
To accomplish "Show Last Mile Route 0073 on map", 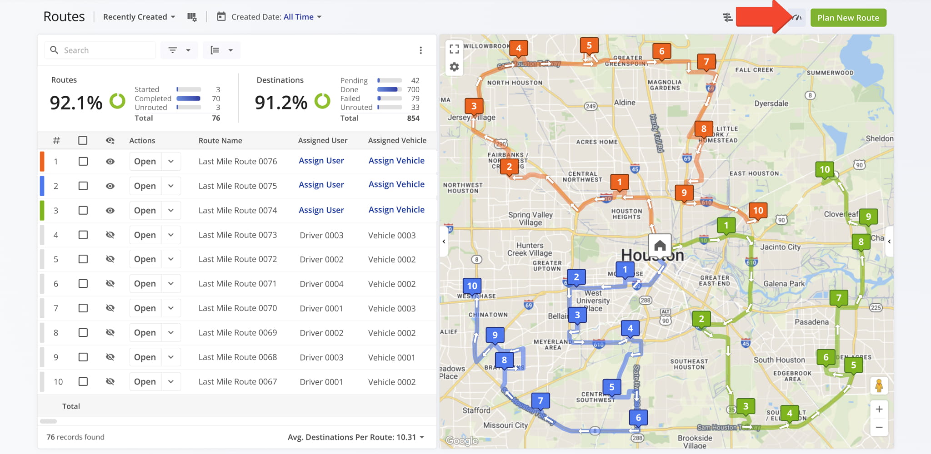I will pos(110,235).
